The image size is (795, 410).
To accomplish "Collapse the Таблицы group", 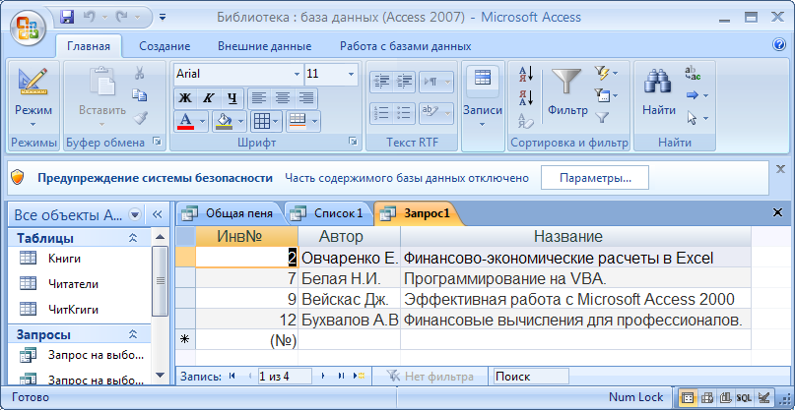I will pyautogui.click(x=133, y=238).
